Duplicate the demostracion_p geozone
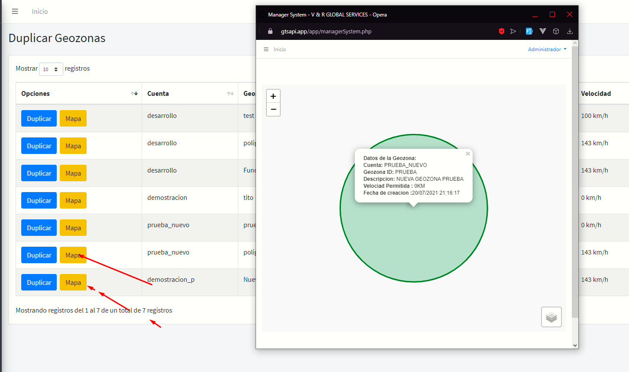The image size is (629, 372). point(39,283)
